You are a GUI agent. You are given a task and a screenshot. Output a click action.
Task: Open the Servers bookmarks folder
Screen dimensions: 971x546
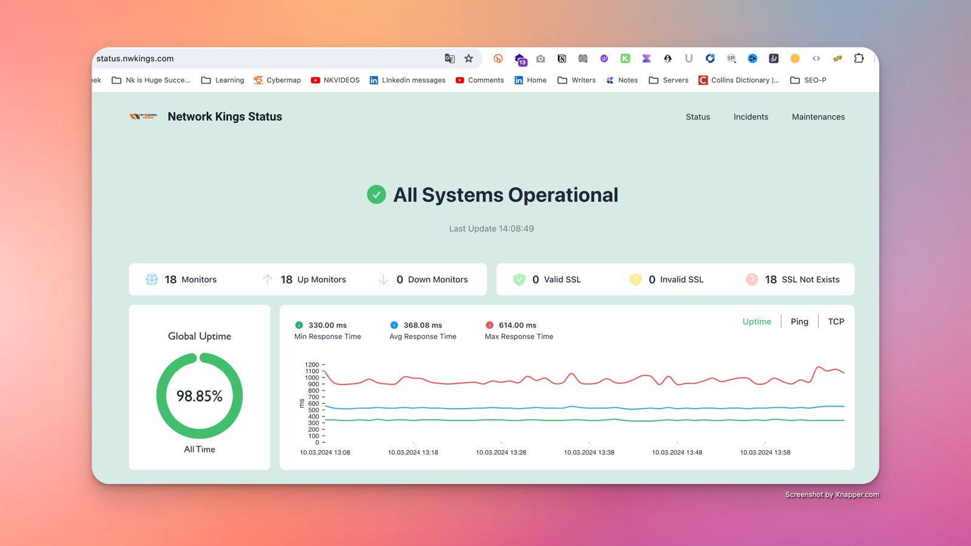(x=668, y=80)
